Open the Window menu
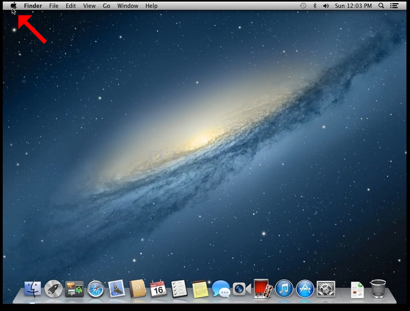Viewport: 410px width, 311px height. [128, 6]
